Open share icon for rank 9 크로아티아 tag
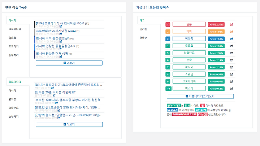The height and width of the screenshot is (146, 260). [231, 81]
